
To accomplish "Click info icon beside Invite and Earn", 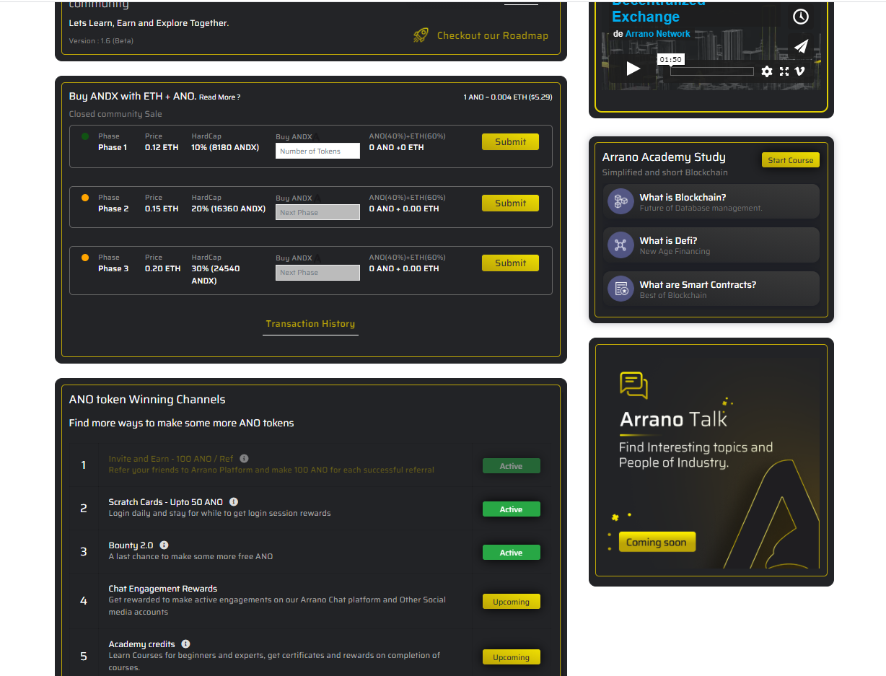I will [x=244, y=459].
